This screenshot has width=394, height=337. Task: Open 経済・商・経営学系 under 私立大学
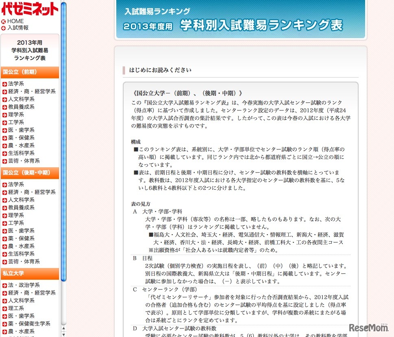point(32,293)
